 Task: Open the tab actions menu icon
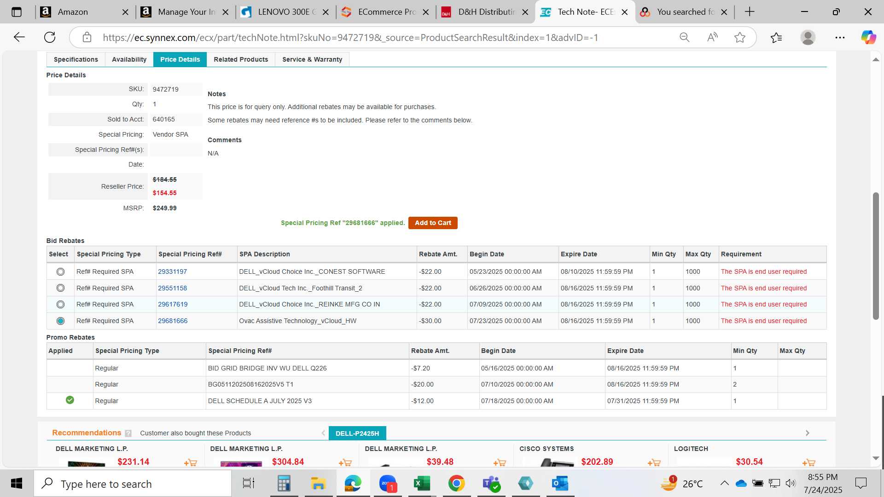[17, 12]
